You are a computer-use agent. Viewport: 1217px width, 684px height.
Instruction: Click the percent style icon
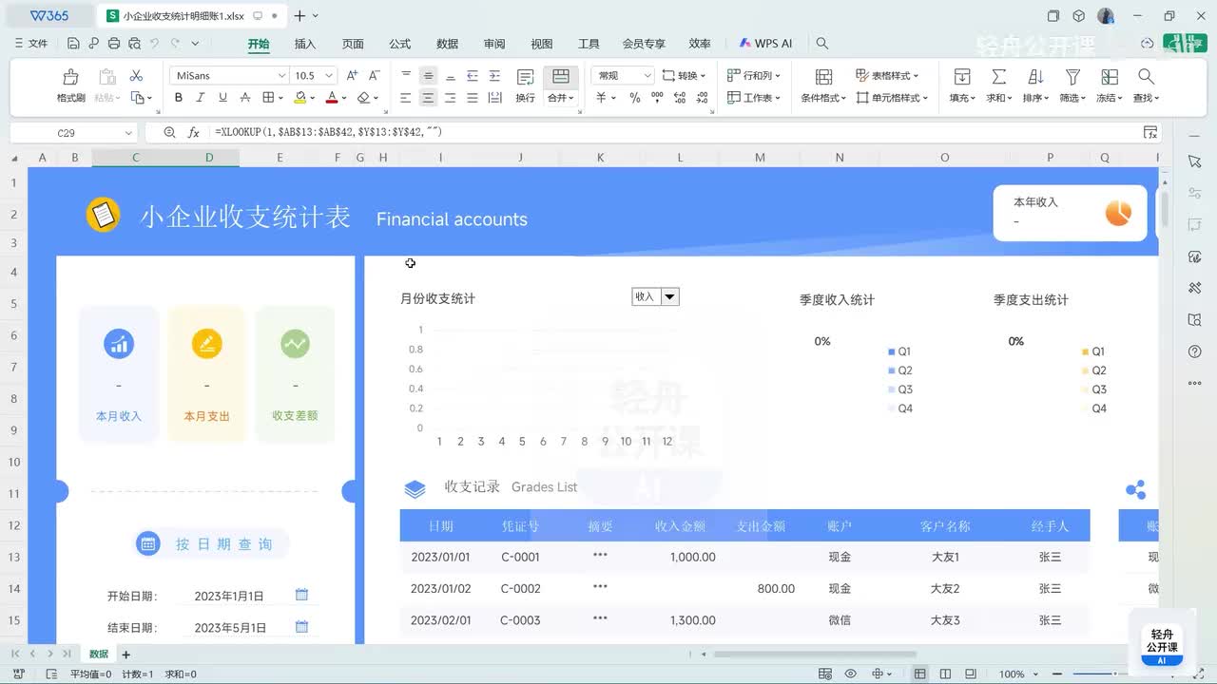634,98
